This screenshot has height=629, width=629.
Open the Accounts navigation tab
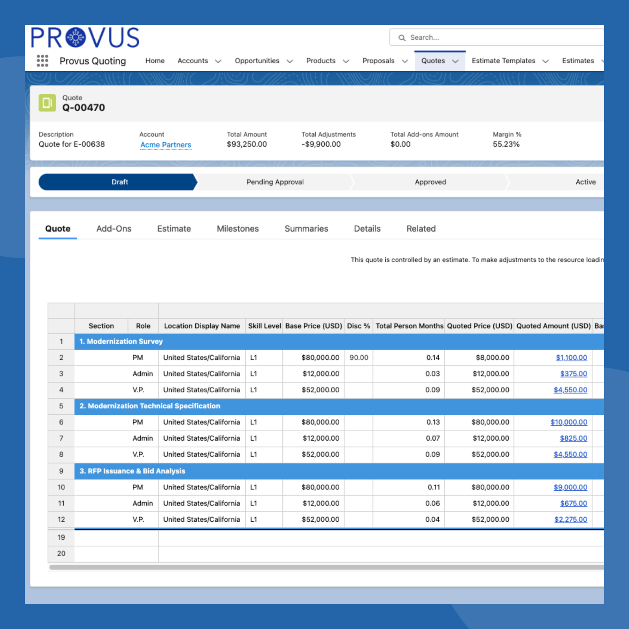point(193,61)
